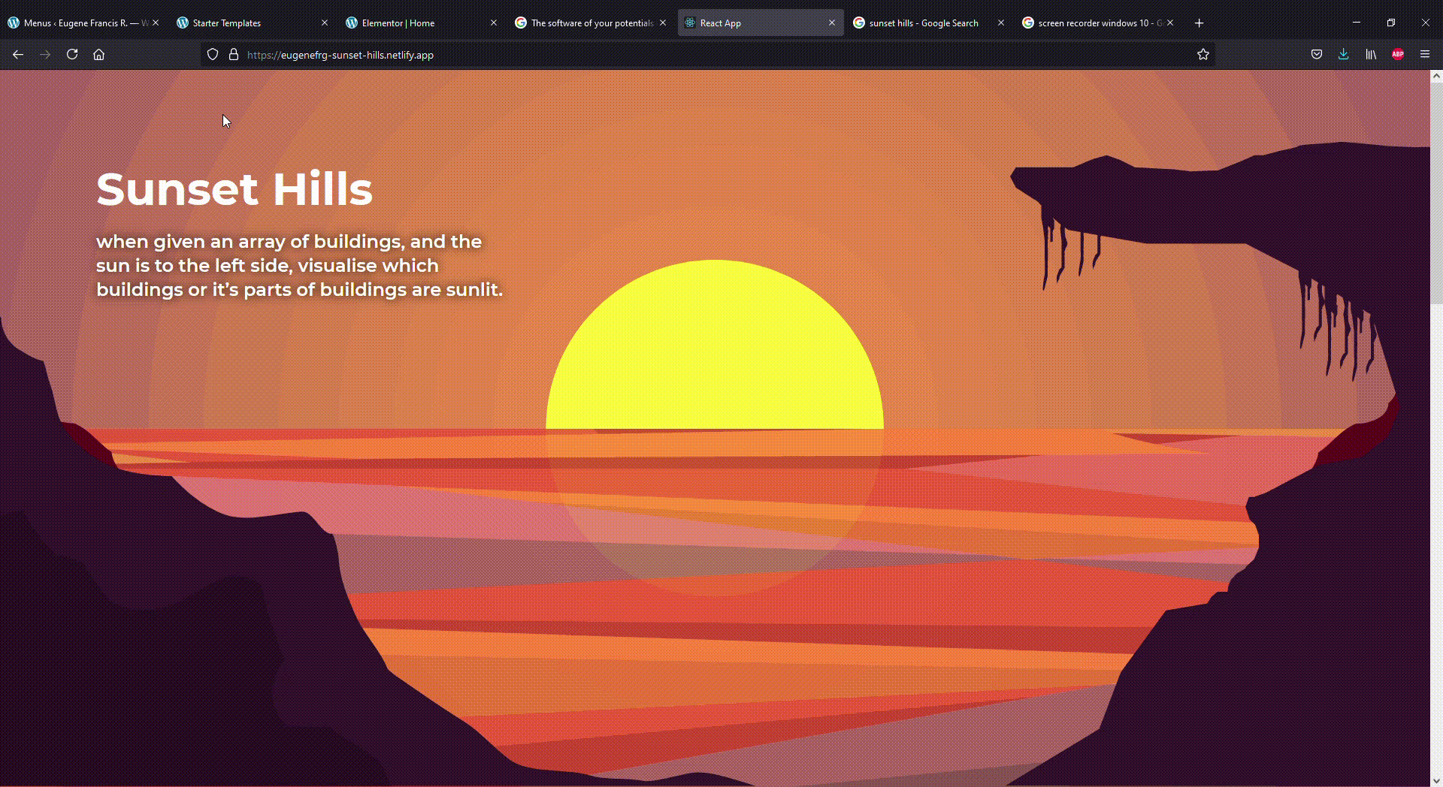This screenshot has height=787, width=1443.
Task: Open a new browser tab
Action: click(1199, 23)
